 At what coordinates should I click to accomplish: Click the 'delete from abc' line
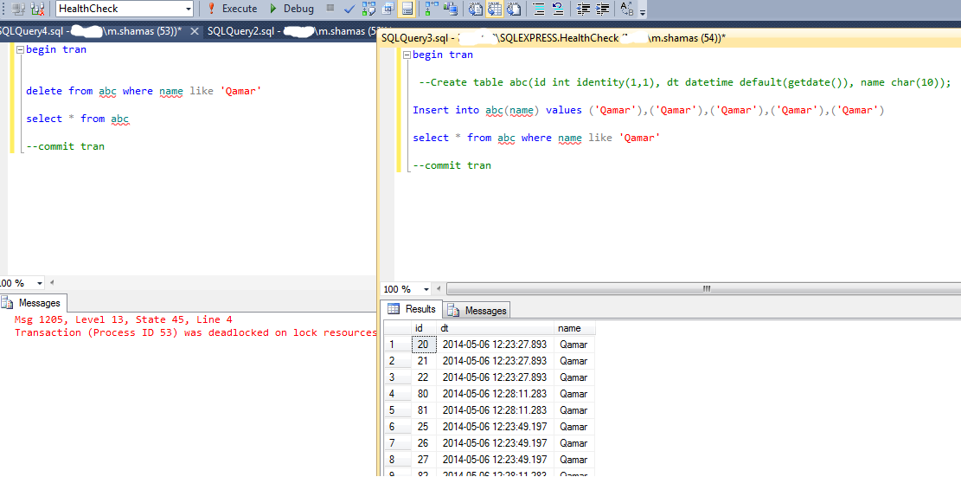pos(144,91)
